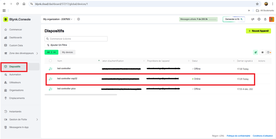This screenshot has width=276, height=139.
Task: Click the Offline status of led controller pico
Action: point(196,89)
